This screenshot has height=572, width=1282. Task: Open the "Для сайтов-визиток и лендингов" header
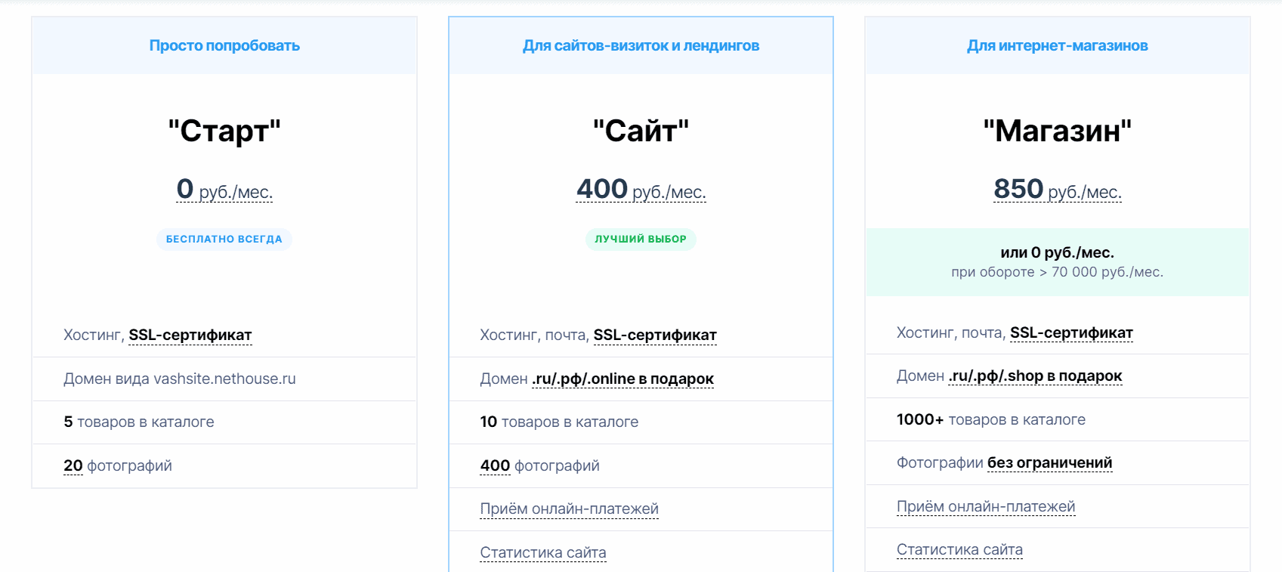[x=641, y=45]
